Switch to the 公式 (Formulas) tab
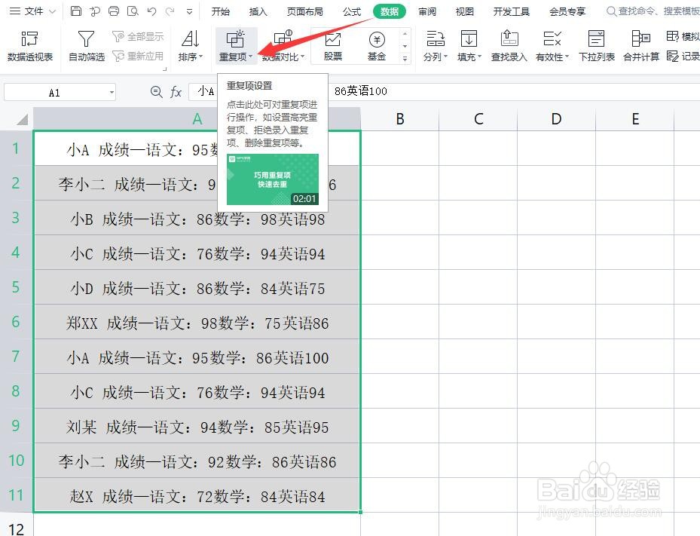The width and height of the screenshot is (700, 536). click(x=351, y=11)
